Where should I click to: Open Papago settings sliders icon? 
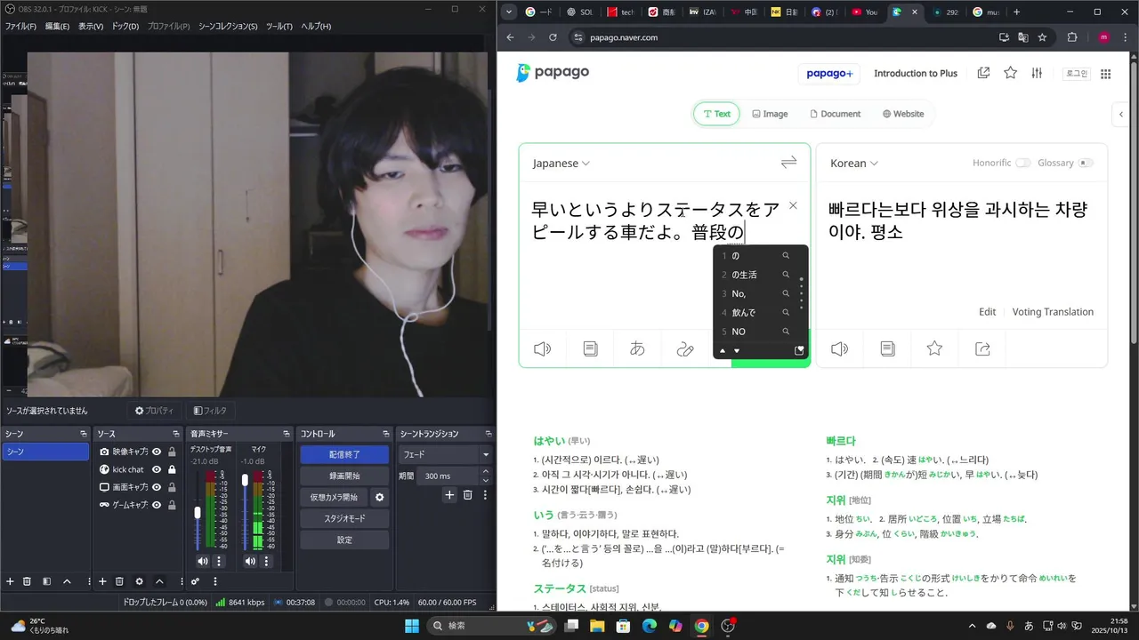pyautogui.click(x=1037, y=73)
